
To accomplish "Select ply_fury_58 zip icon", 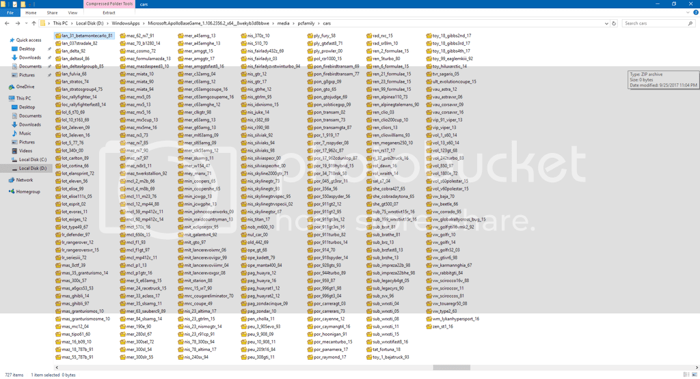I will [x=310, y=36].
